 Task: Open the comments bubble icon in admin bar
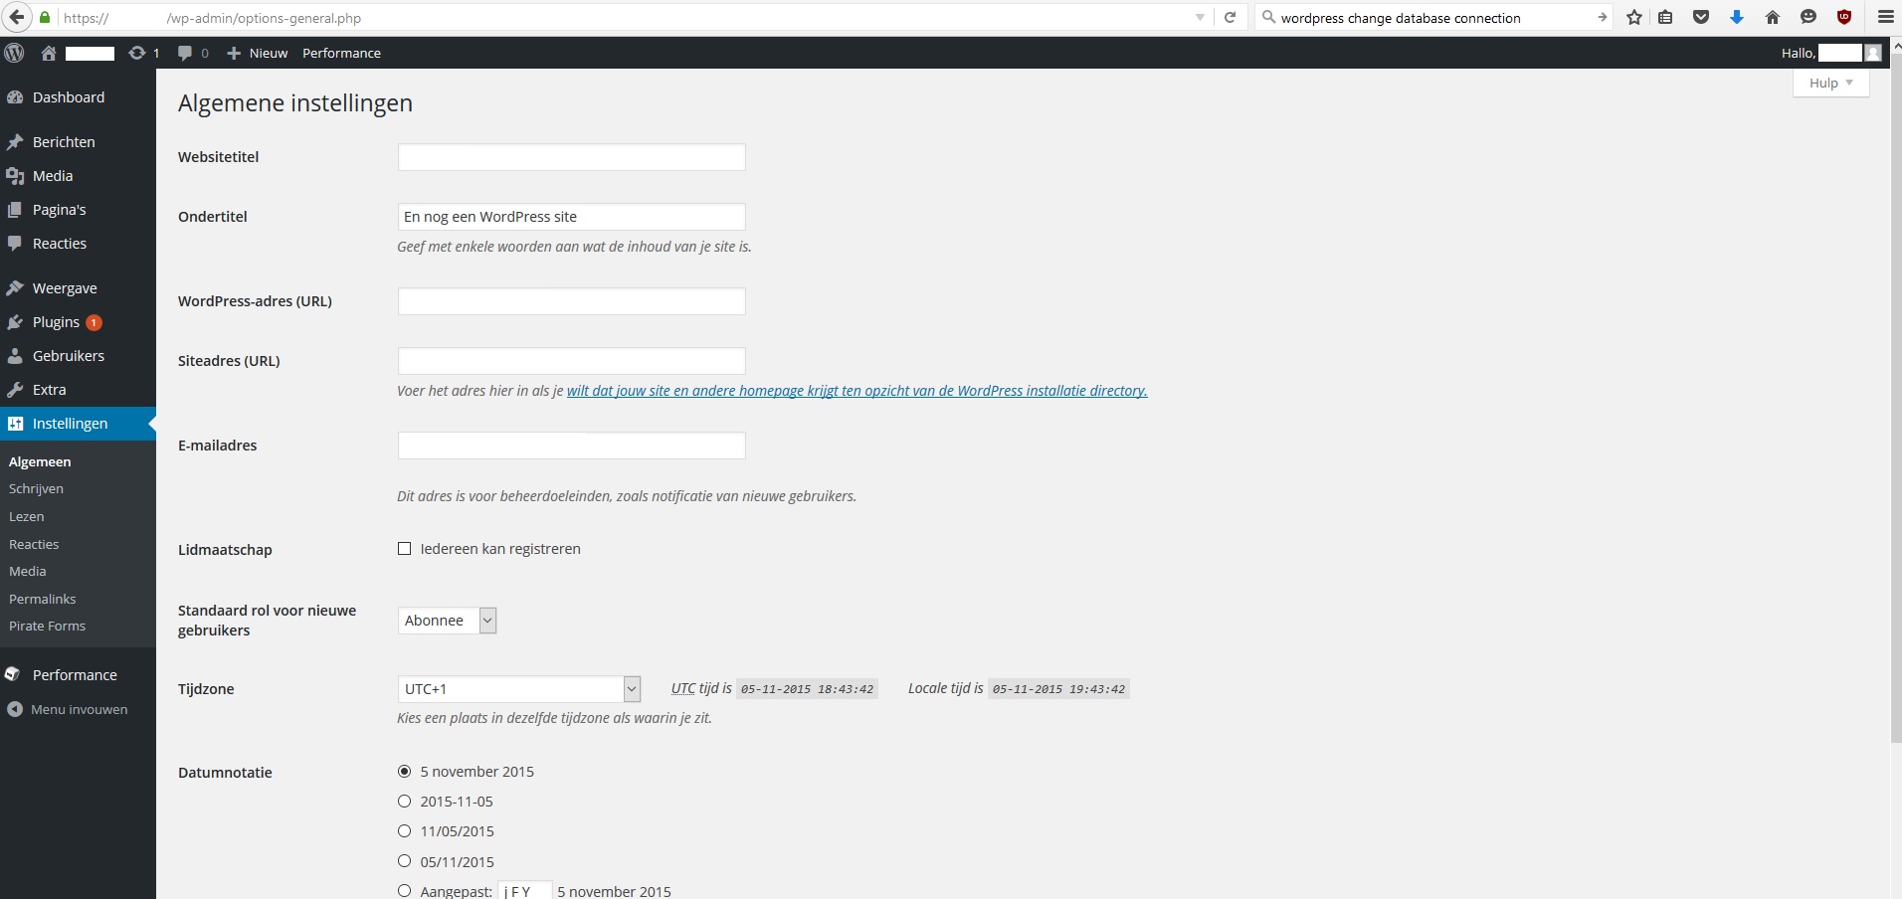click(185, 53)
